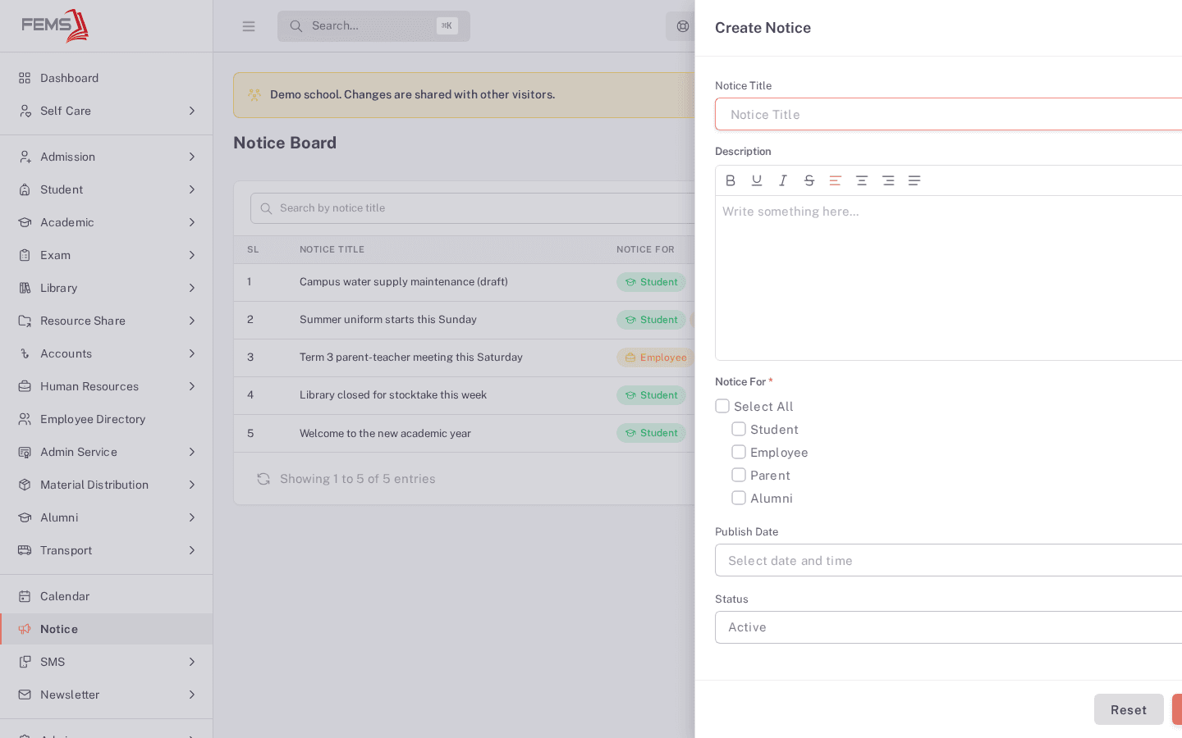Click the Calendar icon in sidebar

point(25,596)
